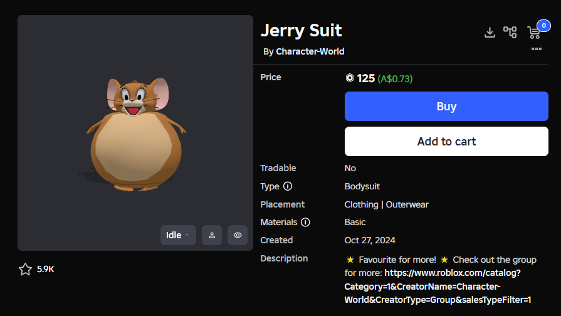561x316 pixels.
Task: Click the Jerry Suit title text
Action: (301, 30)
